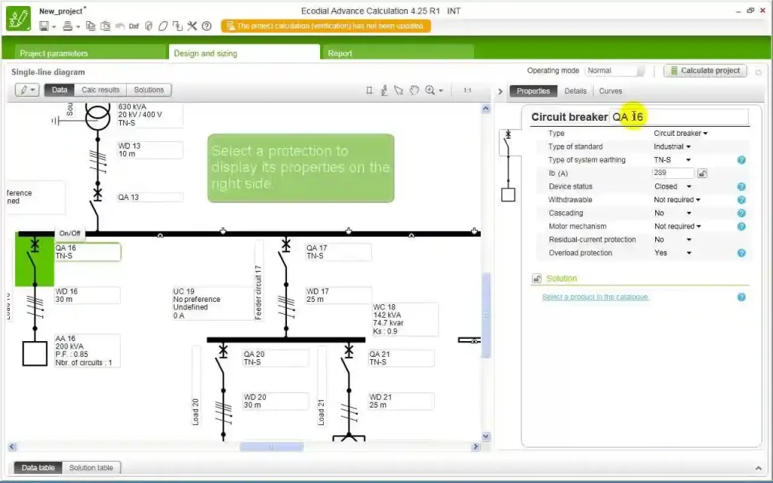Open the Details tab
This screenshot has height=483, width=773.
575,91
